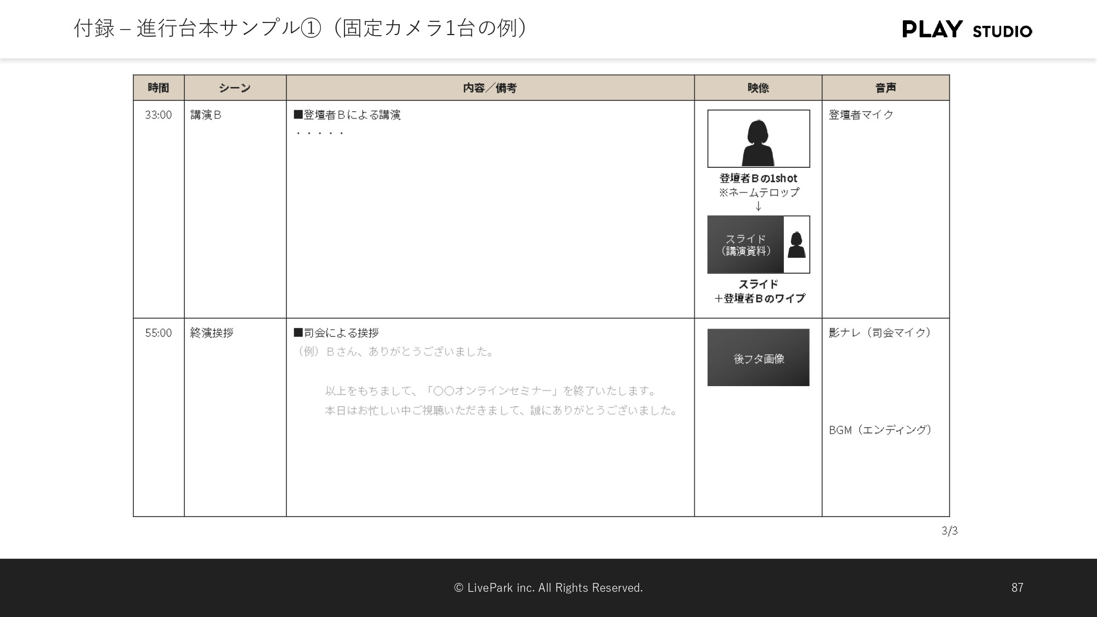Select the 後フタ画像 thumbnail

[759, 357]
